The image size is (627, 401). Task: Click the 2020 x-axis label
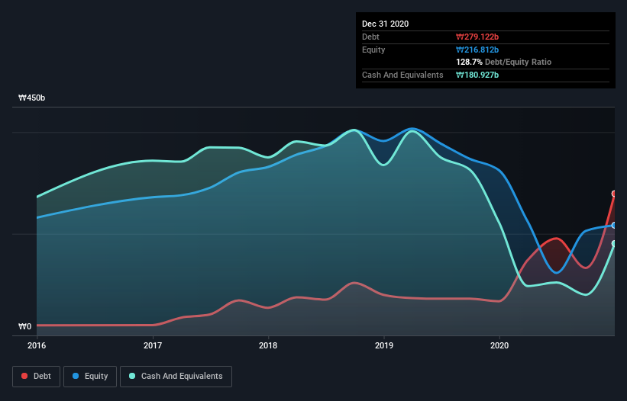[x=499, y=345]
